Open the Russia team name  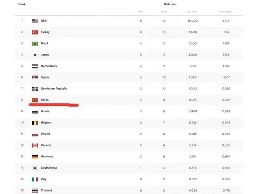(45, 111)
